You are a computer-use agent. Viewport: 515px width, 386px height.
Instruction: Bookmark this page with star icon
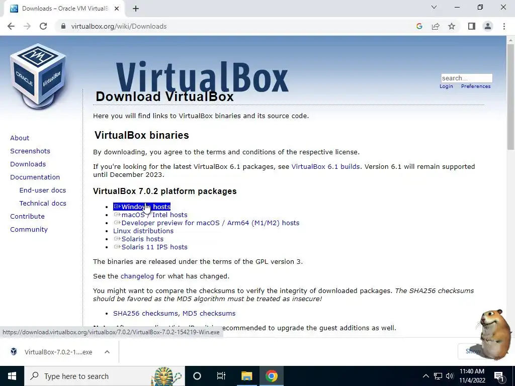[x=452, y=26]
